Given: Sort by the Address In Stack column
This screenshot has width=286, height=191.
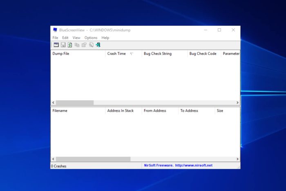Looking at the screenshot, I should (123, 111).
